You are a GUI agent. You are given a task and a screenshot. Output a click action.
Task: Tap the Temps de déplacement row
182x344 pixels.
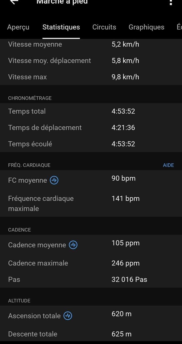91,128
